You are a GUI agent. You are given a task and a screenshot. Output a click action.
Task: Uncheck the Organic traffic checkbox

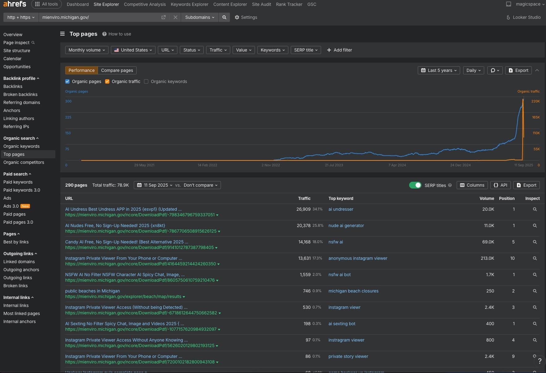coord(107,81)
